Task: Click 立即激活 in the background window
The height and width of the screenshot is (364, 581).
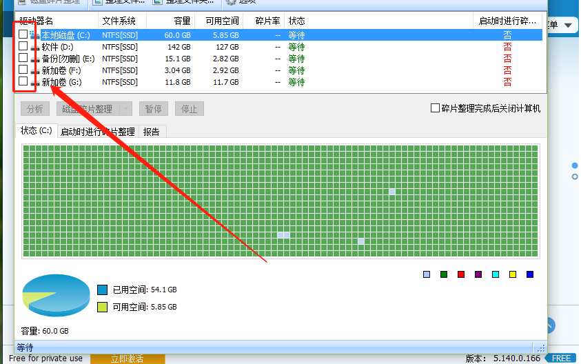Action: pyautogui.click(x=128, y=358)
